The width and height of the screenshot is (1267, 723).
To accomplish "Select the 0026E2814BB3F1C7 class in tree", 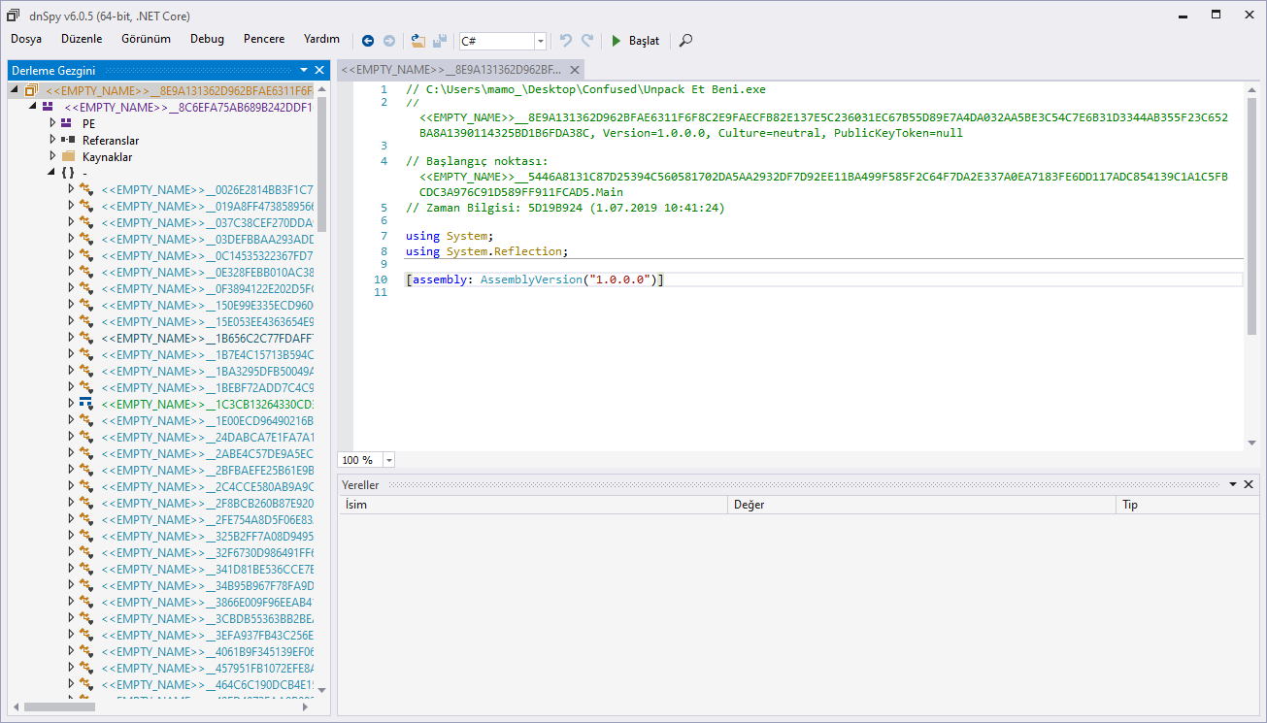I will pyautogui.click(x=207, y=189).
